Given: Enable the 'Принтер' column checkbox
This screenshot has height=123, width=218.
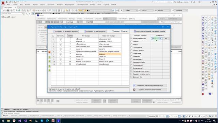Looking at the screenshot, I should click(131, 41).
